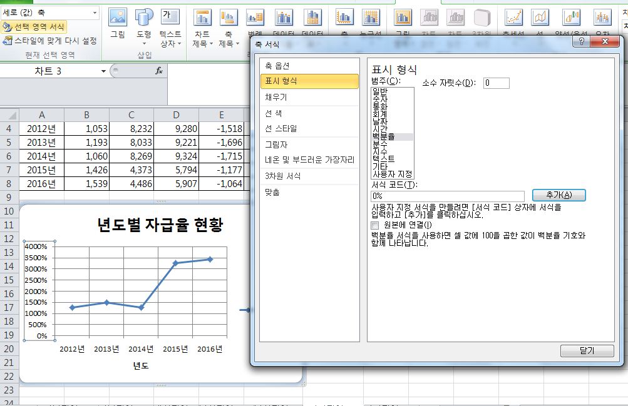Screen dimensions: 628x406
Task: Open the 도형 dropdown arrow below icon
Action: [144, 44]
